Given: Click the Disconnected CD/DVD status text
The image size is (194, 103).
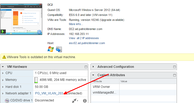Looking at the screenshot, I should pos(44,100).
